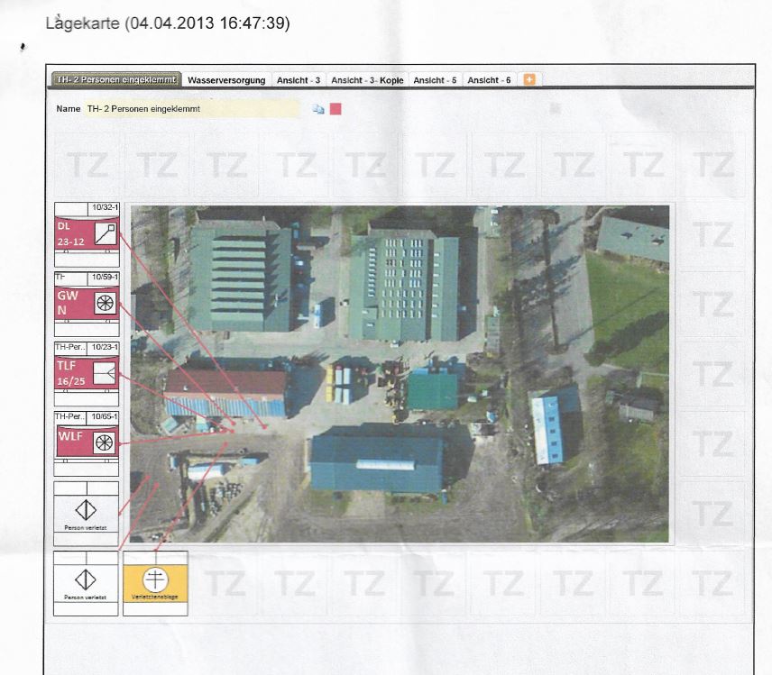Viewport: 772px width, 675px height.
Task: Select the yellow Verletztenablage tile
Action: point(155,581)
